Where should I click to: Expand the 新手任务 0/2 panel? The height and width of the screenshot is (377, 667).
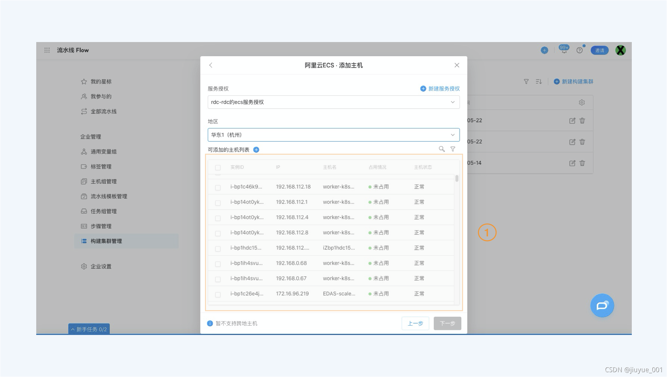[x=89, y=329]
